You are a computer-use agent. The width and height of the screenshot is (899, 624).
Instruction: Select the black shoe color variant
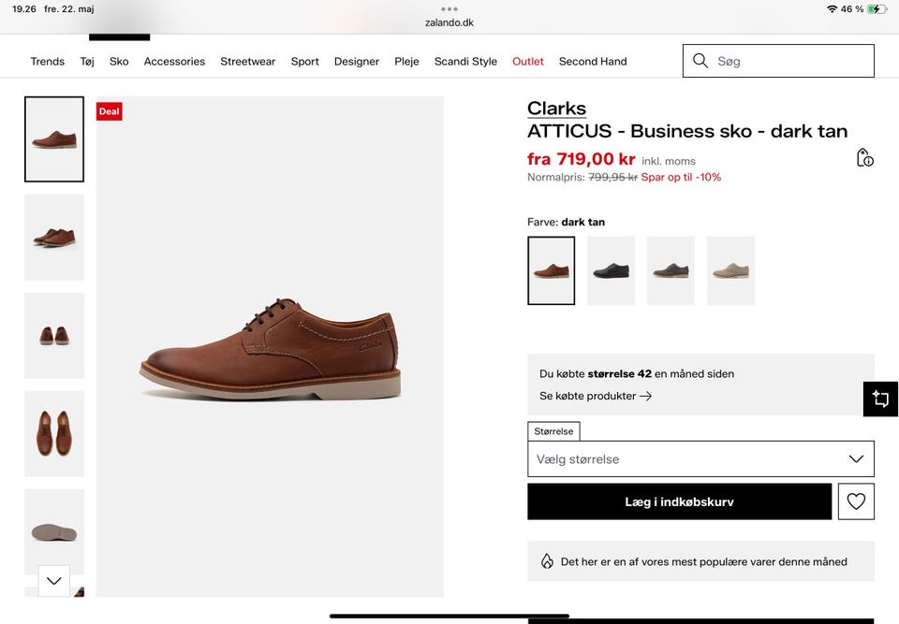coord(612,270)
